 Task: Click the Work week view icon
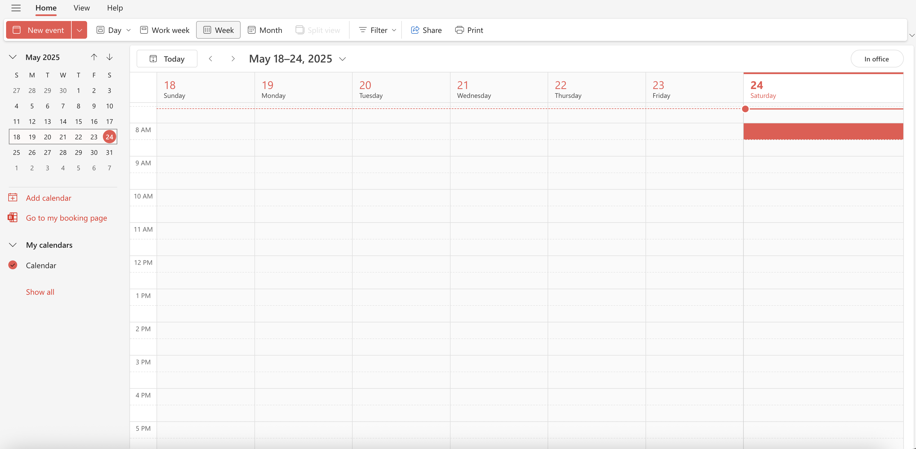coord(144,30)
